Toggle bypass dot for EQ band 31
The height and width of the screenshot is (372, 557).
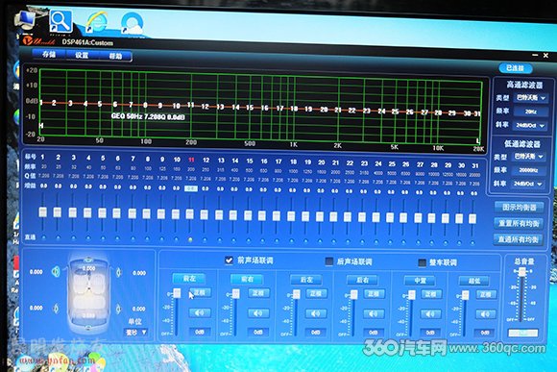click(472, 243)
